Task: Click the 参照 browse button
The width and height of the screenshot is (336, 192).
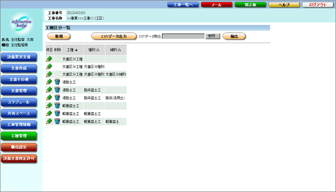Action: tap(212, 36)
